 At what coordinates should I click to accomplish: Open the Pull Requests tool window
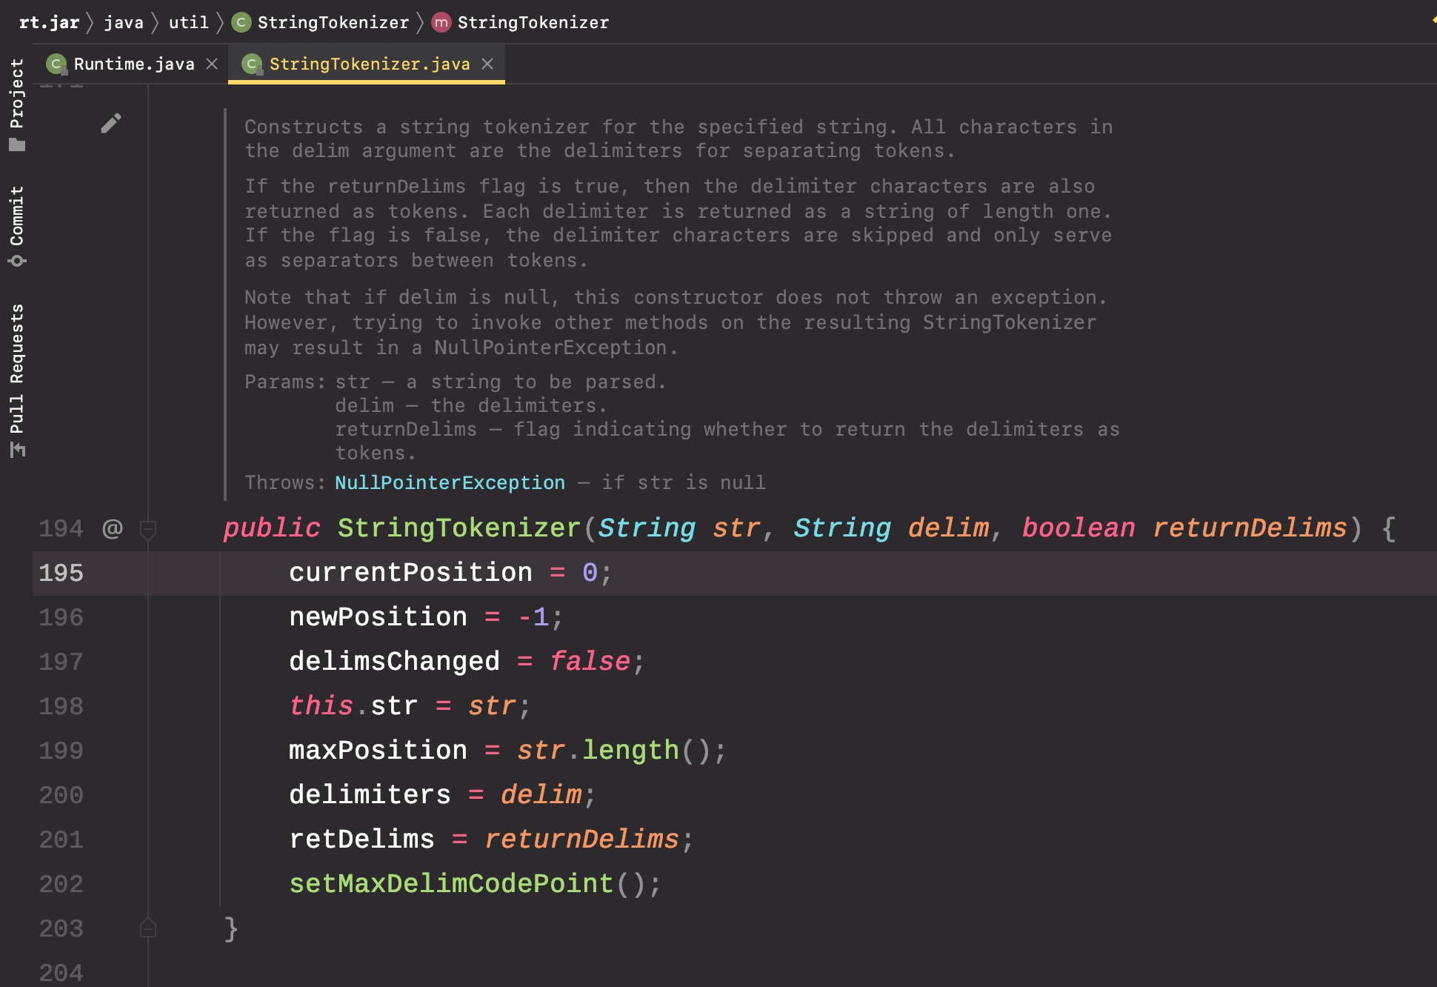pos(16,380)
